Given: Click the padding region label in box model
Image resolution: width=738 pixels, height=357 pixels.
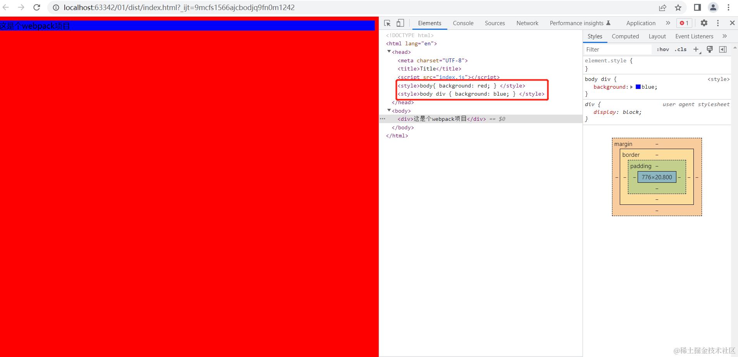Looking at the screenshot, I should pyautogui.click(x=641, y=166).
